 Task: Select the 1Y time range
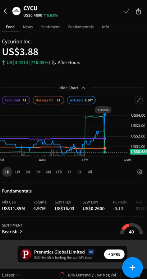[69, 172]
